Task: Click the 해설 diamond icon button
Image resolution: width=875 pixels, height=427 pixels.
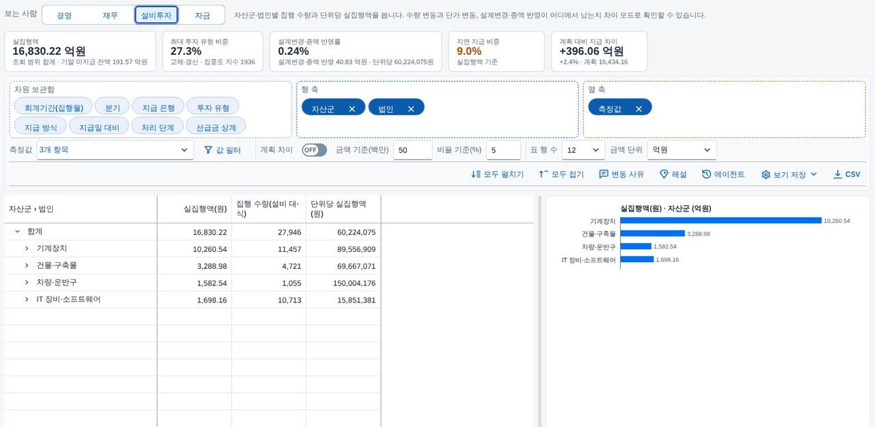Action: [x=664, y=174]
